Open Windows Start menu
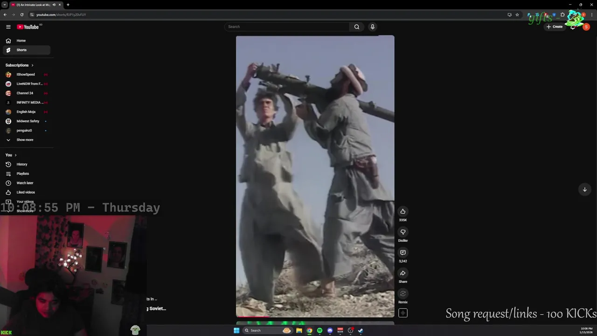597x336 pixels. click(236, 330)
